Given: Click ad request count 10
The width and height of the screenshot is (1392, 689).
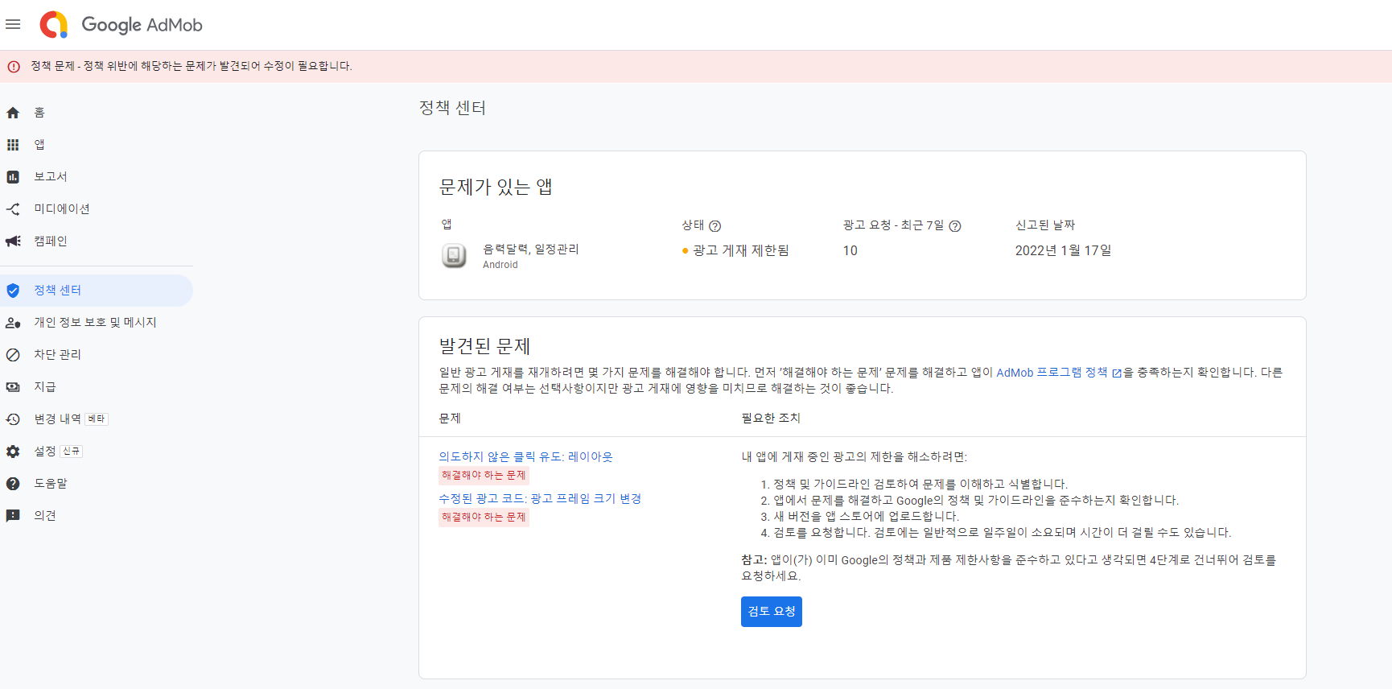Looking at the screenshot, I should (x=850, y=250).
